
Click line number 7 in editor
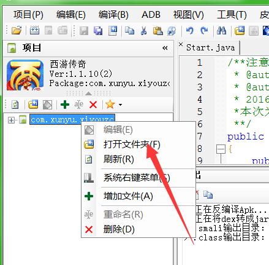point(200,136)
